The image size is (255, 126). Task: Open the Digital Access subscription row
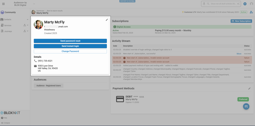(x=182, y=27)
